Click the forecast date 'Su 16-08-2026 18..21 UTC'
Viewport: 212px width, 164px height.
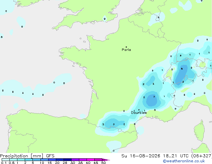[155, 156]
